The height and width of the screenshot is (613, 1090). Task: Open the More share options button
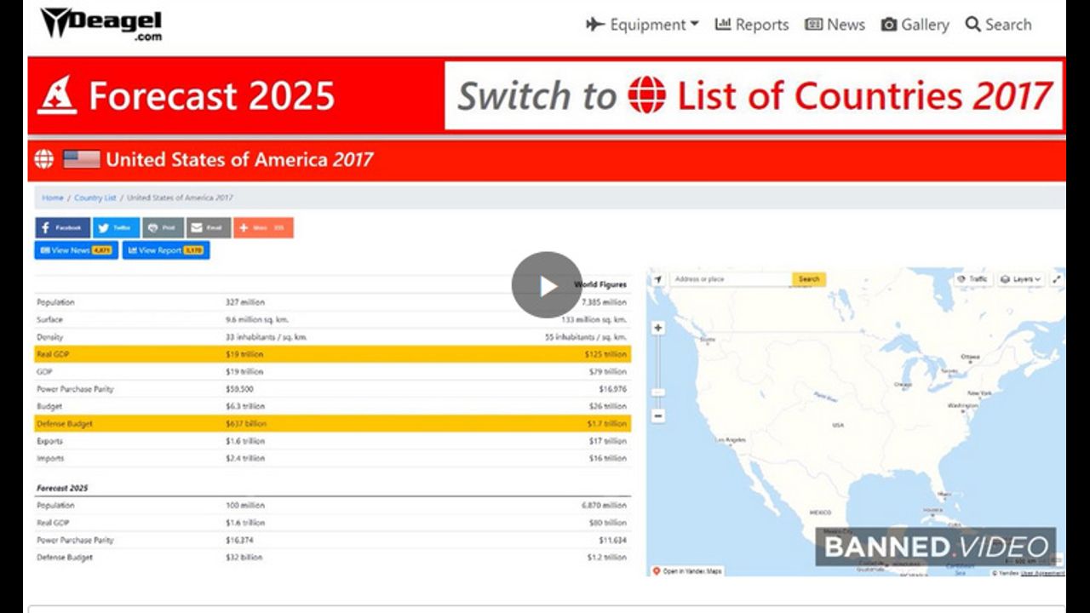(x=263, y=228)
